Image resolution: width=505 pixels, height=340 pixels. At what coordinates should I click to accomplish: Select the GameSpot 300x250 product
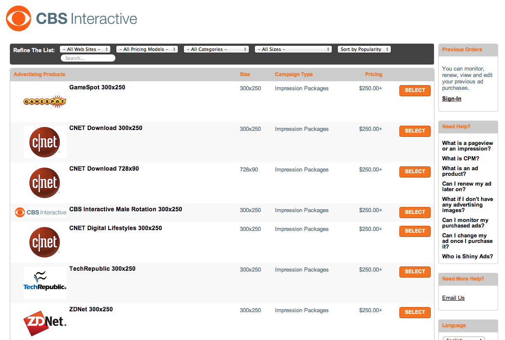click(x=415, y=91)
